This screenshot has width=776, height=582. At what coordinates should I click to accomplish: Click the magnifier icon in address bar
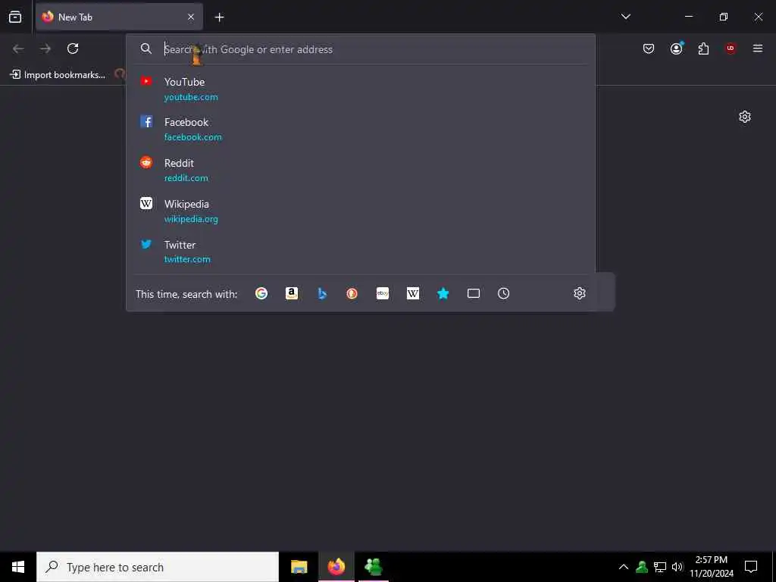(146, 48)
